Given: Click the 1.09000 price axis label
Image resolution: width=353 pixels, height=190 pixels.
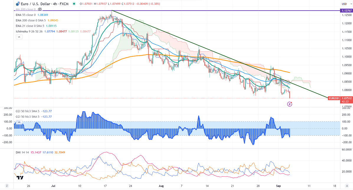Looking at the screenshot, I should (x=347, y=73).
